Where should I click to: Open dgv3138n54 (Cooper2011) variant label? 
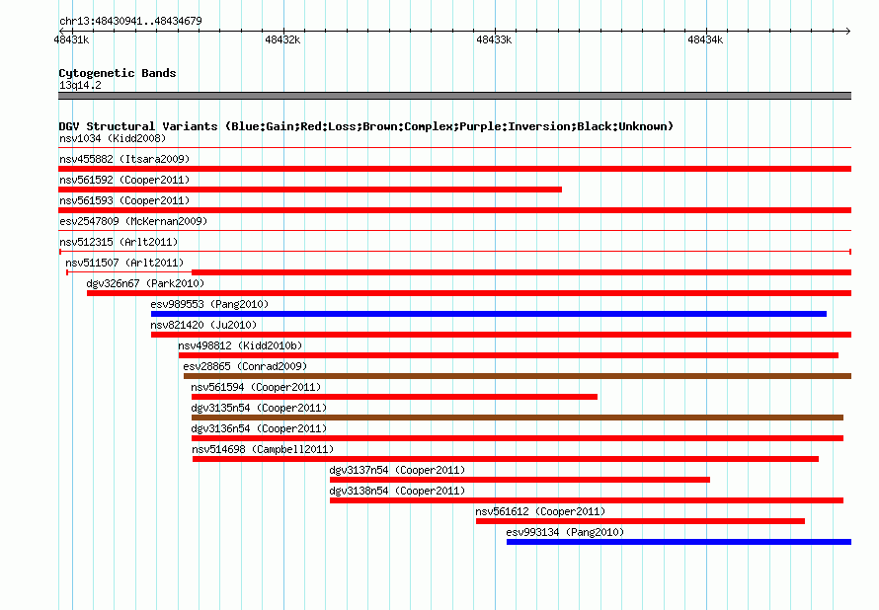coord(397,491)
